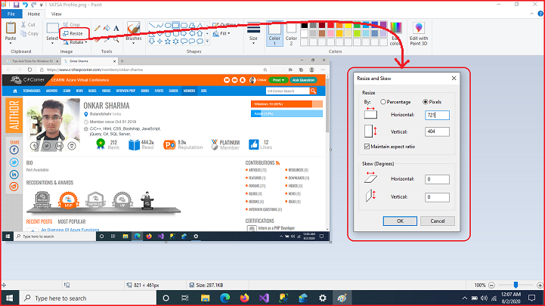Select Color 2 background button
This screenshot has width=545, height=306.
coord(291,33)
